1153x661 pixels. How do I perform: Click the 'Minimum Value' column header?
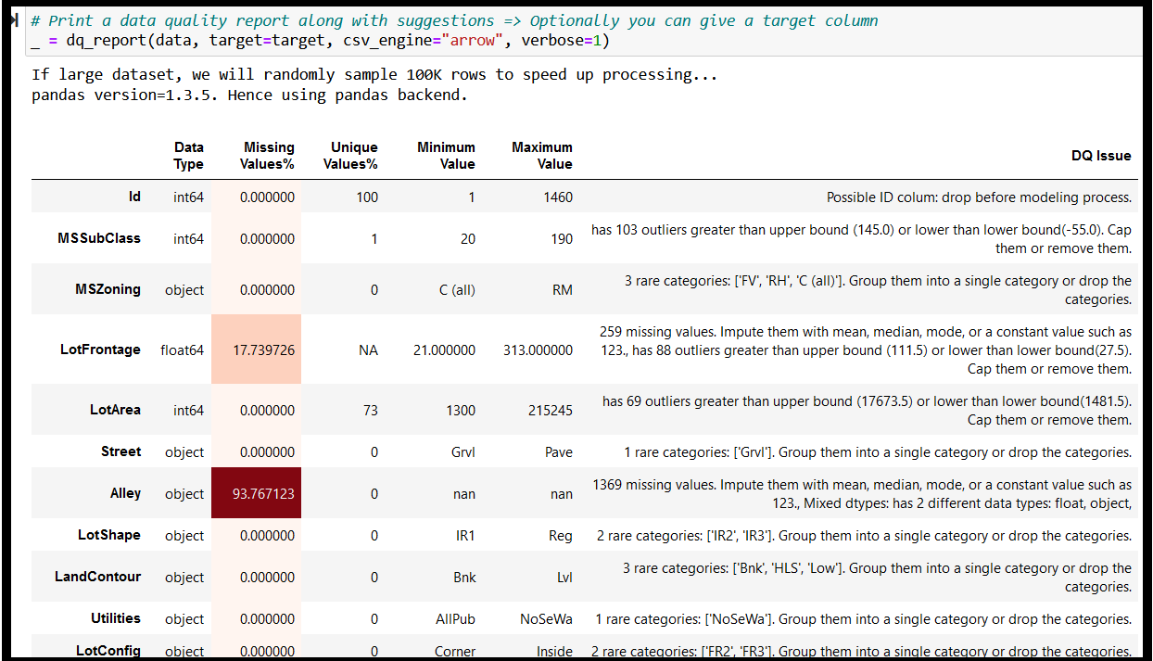click(446, 156)
